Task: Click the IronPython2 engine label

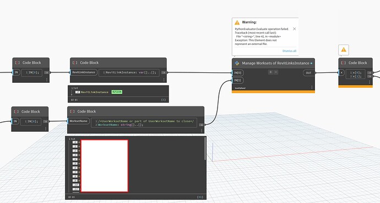Action: click(240, 88)
